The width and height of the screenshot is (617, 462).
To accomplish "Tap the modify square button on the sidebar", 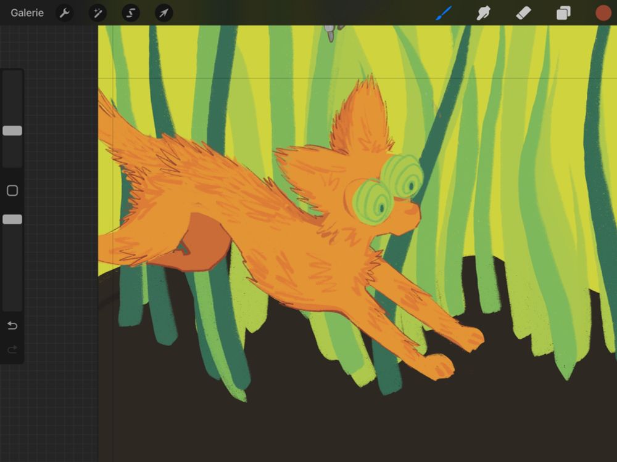I will tap(12, 191).
